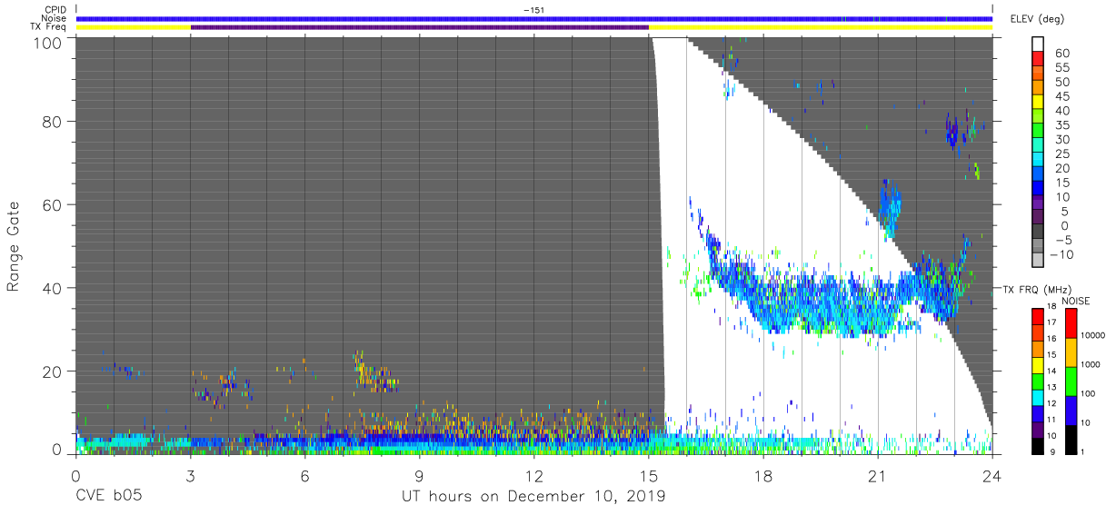Select the red 17–18 MHz frequency band
Viewport: 1116px width, 515px height.
coord(1038,317)
